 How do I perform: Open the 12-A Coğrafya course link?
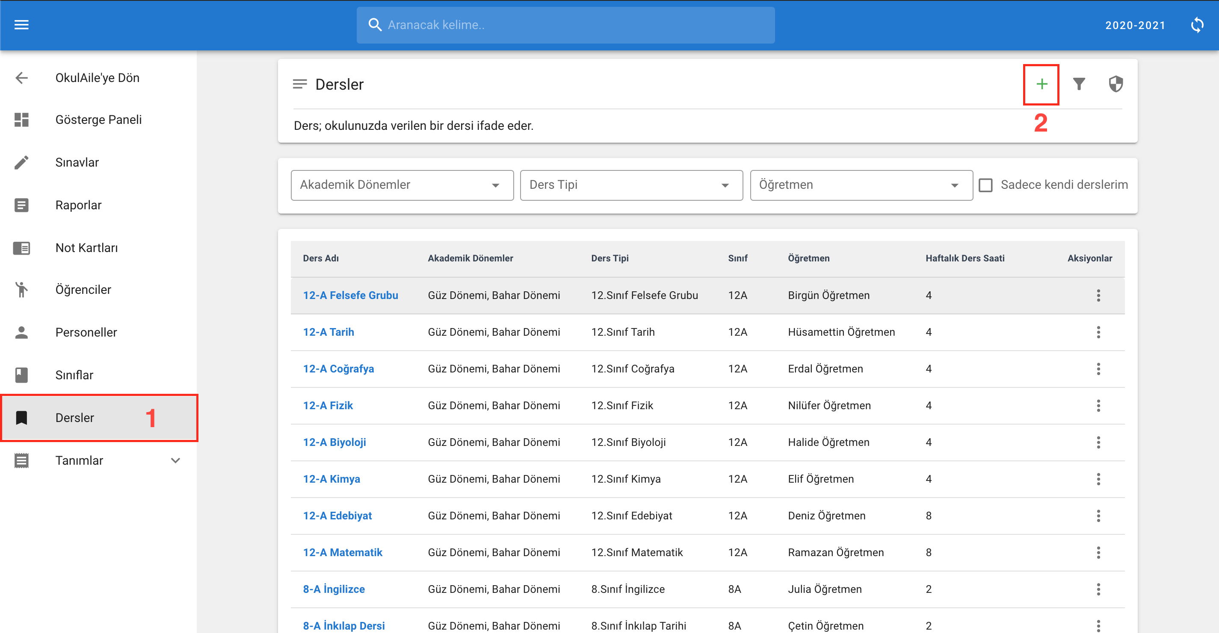pos(338,369)
